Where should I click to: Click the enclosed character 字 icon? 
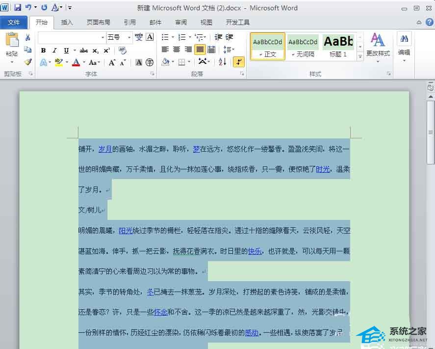[150, 62]
